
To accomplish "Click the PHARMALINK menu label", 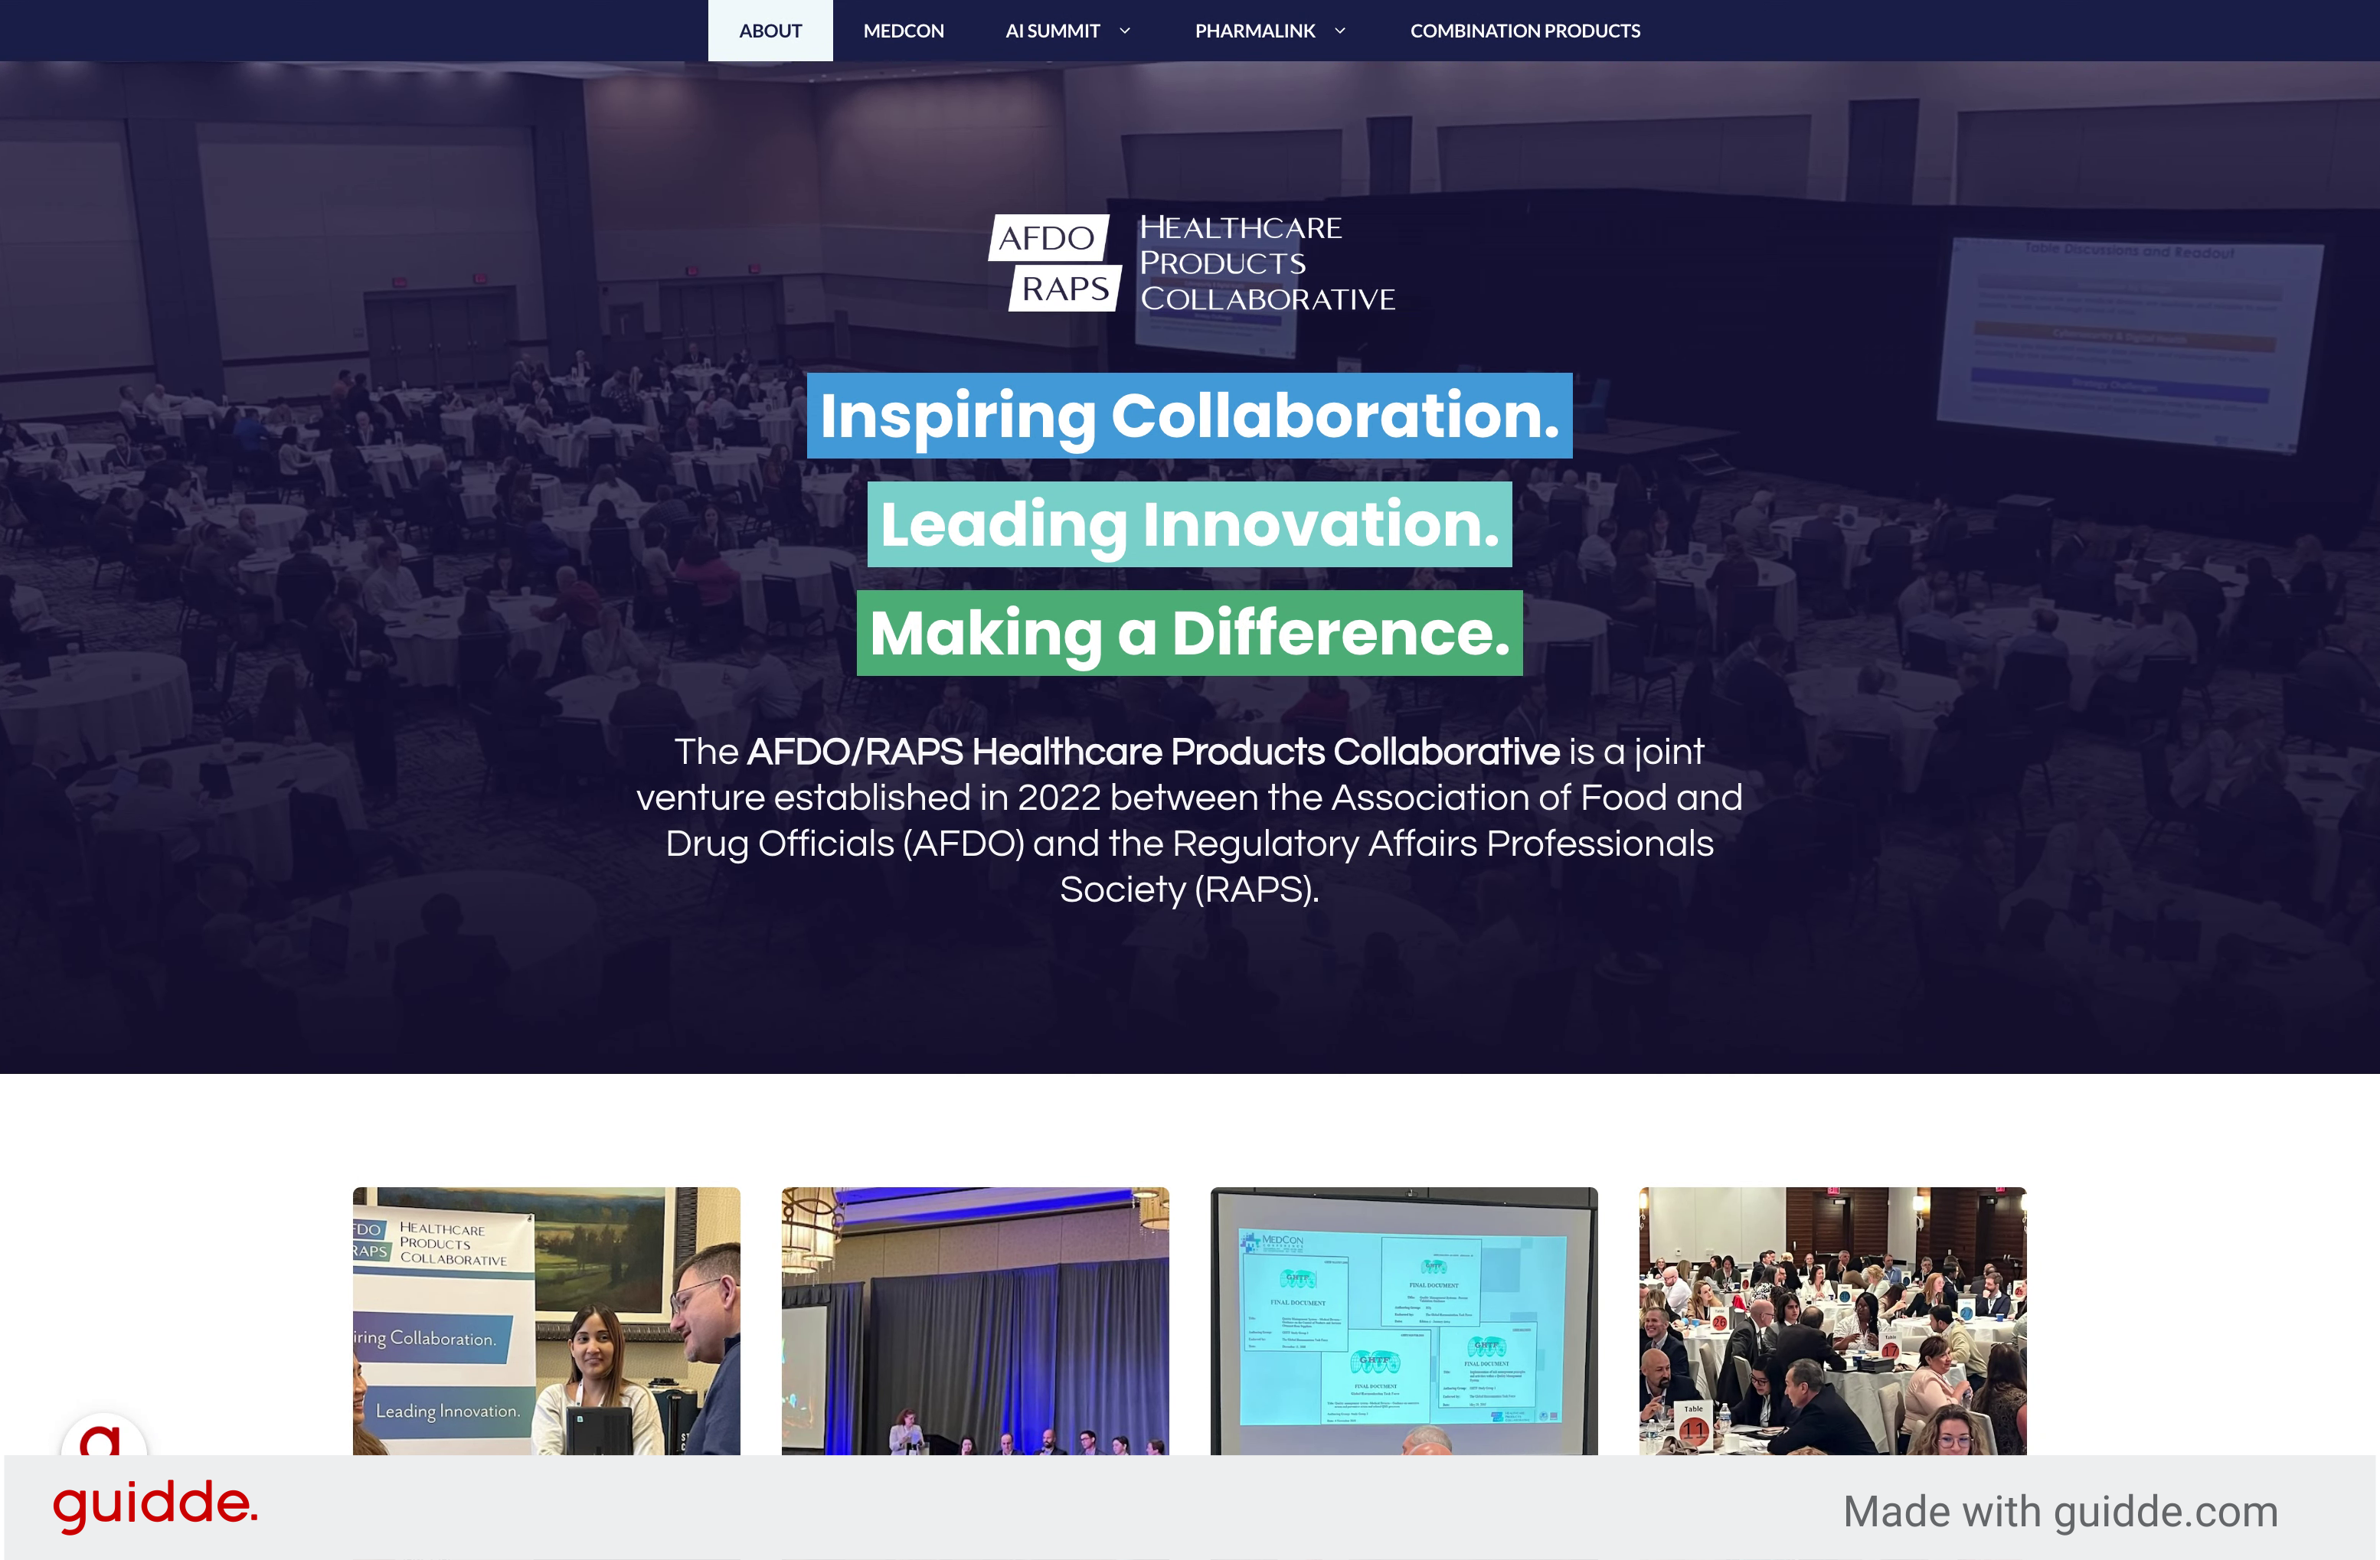I will pyautogui.click(x=1254, y=31).
